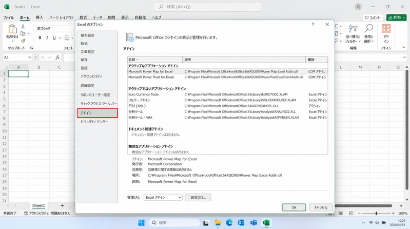Screen dimensions: 410x229
Task: Show hidden system tray icons chevron
Action: click(x=363, y=223)
